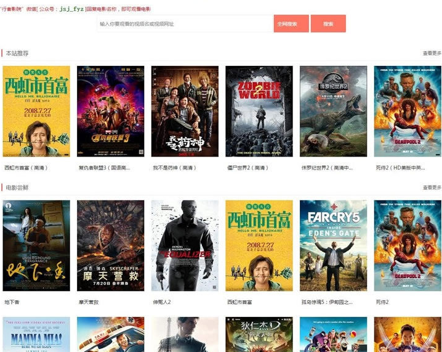The image size is (442, 352).
Task: Click the 本站推荐 section heading
Action: 17,53
